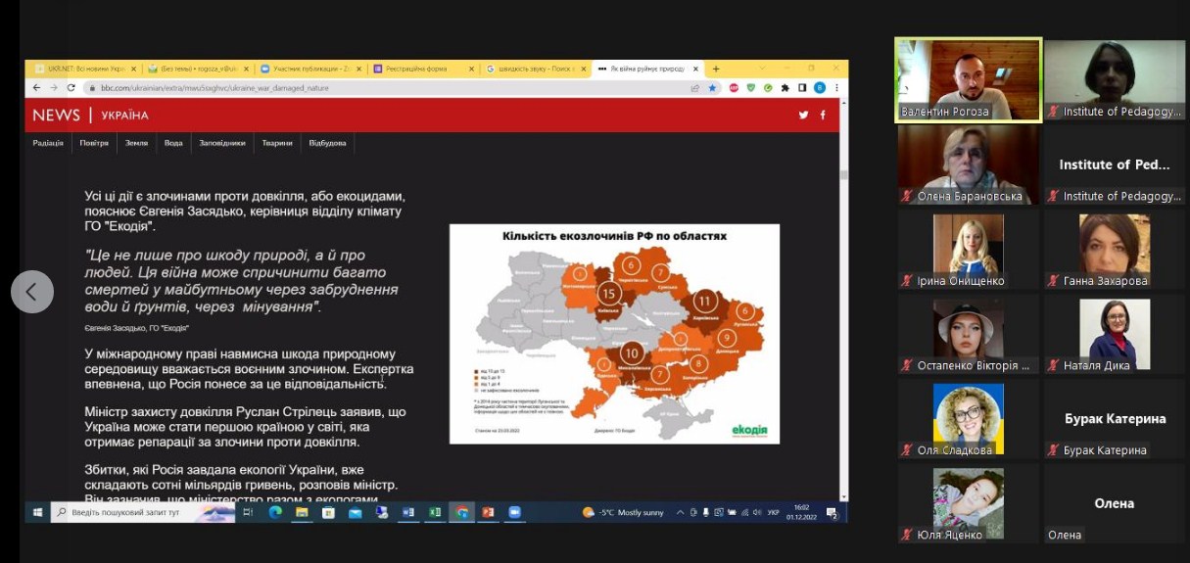Open the Радіація section in BBC nav

[48, 143]
